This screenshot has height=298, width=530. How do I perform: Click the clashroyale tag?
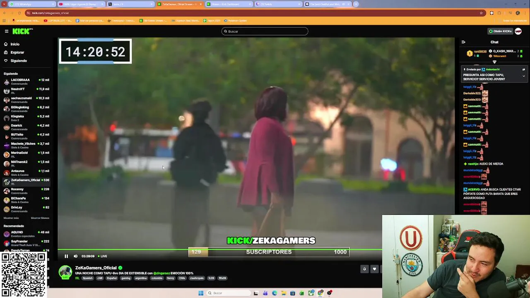(197, 278)
